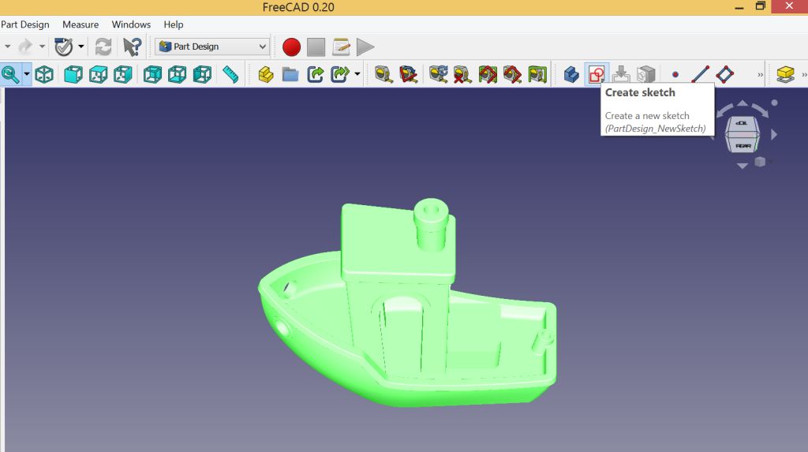The image size is (808, 452).
Task: Click the folder Create group icon
Action: click(290, 75)
